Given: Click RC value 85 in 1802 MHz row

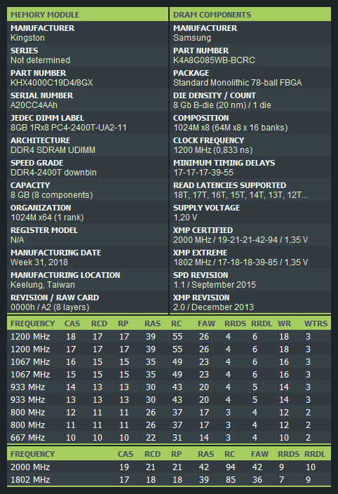Looking at the screenshot, I should click(231, 479).
